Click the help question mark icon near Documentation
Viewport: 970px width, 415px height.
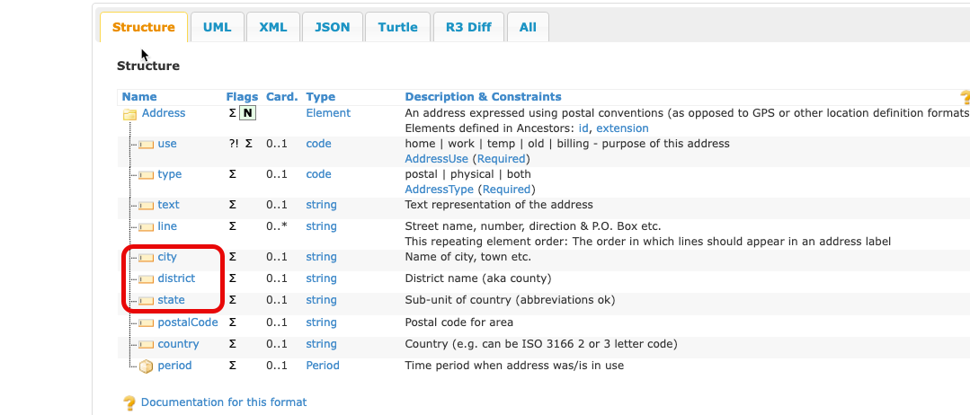[129, 403]
